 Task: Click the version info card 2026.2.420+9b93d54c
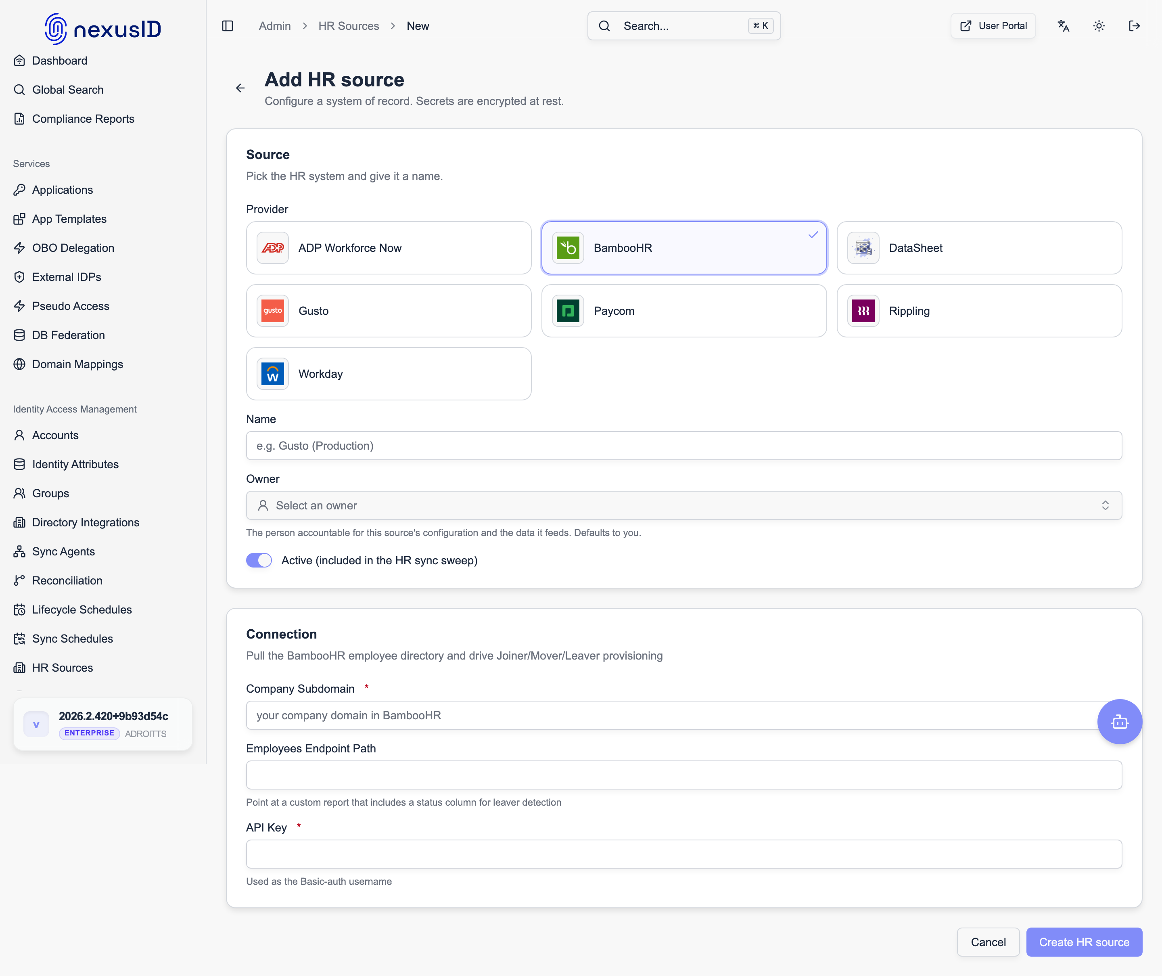(x=103, y=724)
